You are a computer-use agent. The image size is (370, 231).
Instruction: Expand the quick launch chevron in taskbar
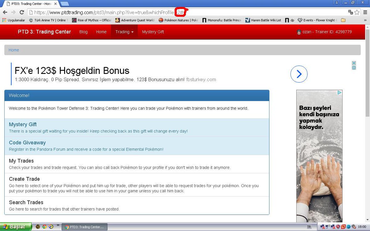click(58, 226)
